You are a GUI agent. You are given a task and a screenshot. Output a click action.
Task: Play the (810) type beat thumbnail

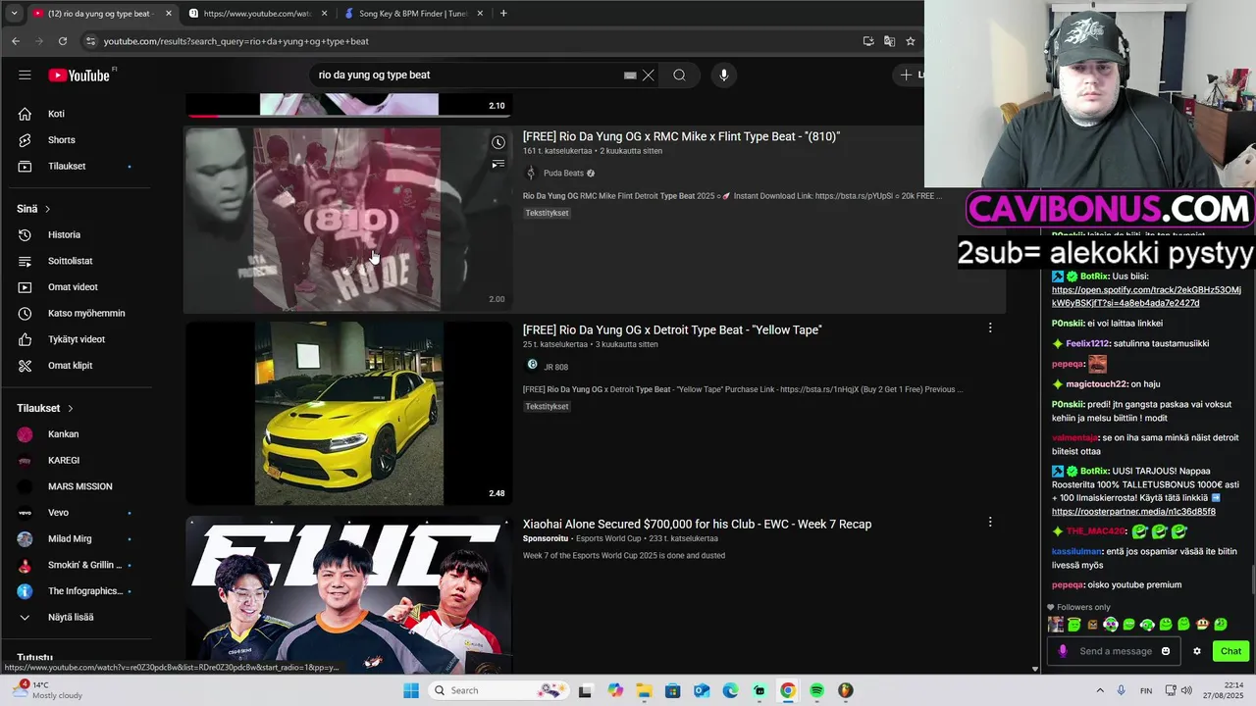tap(348, 220)
